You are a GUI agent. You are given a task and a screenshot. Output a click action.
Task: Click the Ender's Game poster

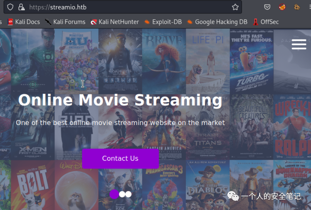click(x=120, y=61)
